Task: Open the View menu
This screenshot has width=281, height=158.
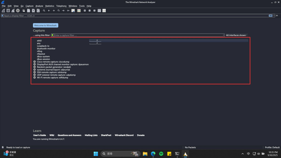Action: [x=16, y=6]
